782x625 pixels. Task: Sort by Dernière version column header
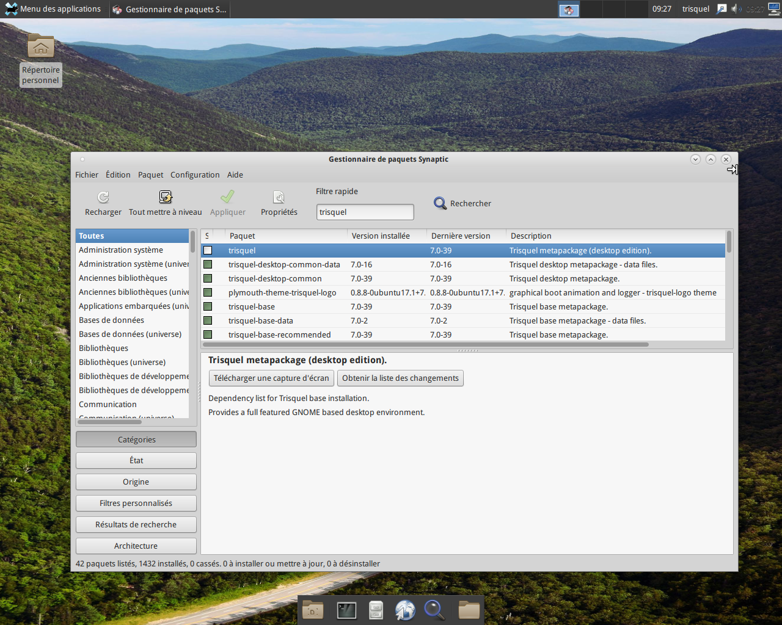[467, 236]
